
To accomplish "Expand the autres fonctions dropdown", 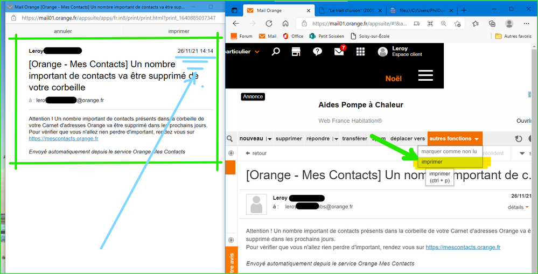I will pyautogui.click(x=455, y=139).
